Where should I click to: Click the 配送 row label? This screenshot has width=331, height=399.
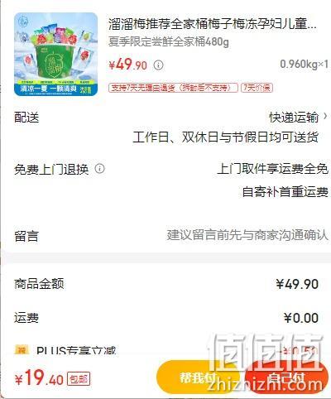tap(26, 118)
